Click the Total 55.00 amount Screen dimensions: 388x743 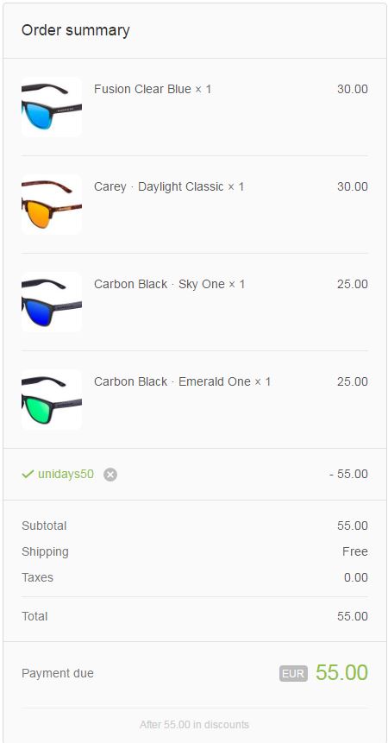353,616
